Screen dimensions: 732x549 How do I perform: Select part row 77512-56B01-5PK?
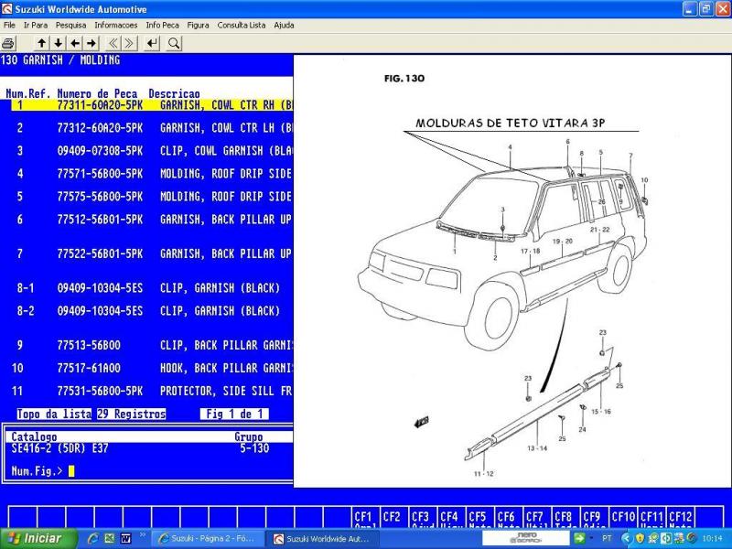152,220
